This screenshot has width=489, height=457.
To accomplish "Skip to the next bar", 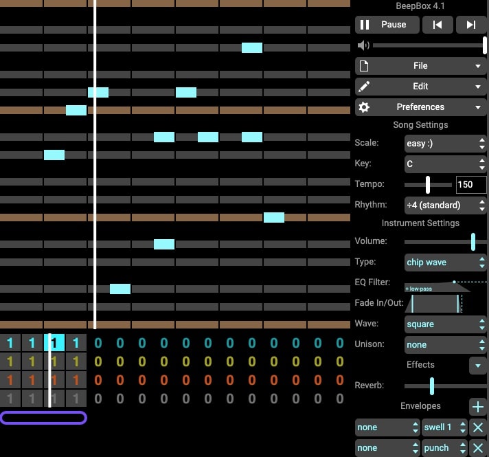I will (x=470, y=25).
